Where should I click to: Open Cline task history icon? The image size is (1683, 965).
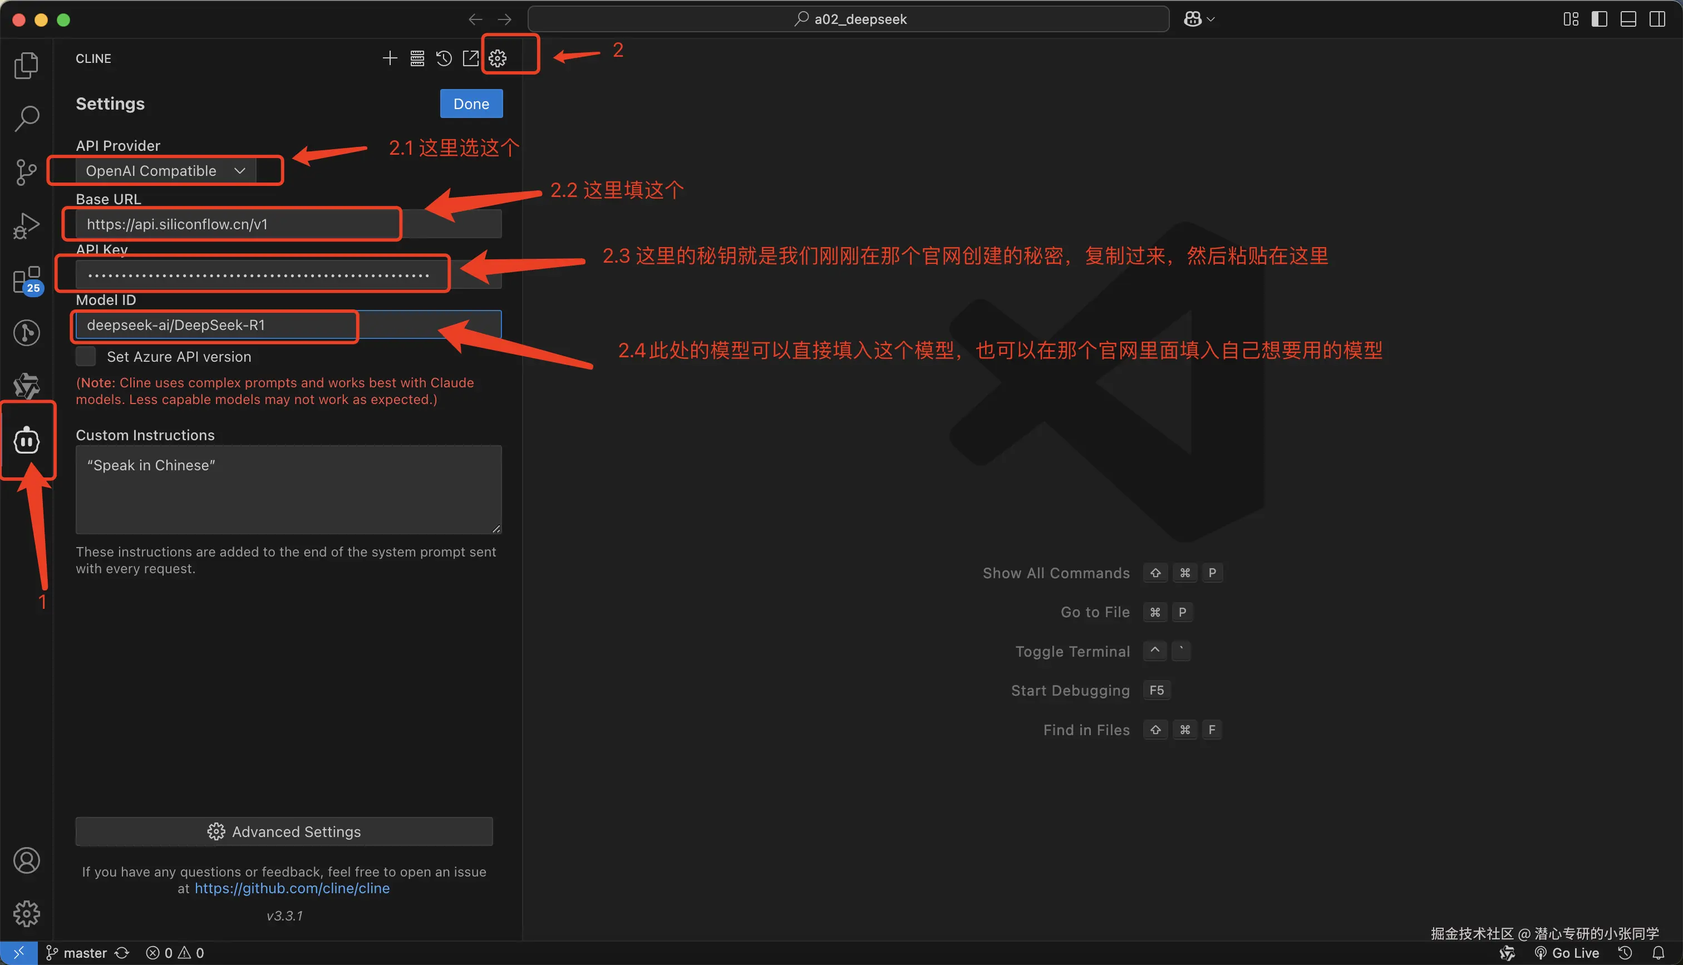pyautogui.click(x=444, y=58)
